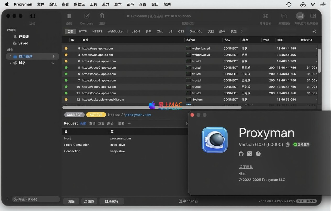Show more filter types with the chevron
This screenshot has width=331, height=211.
click(x=241, y=31)
